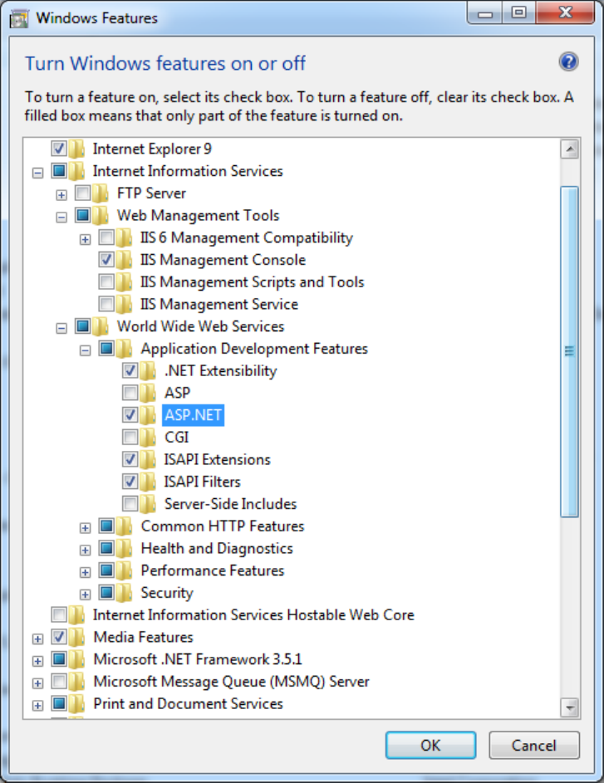Screen dimensions: 604x783
Task: Uncheck ISAPI Extensions checkbox
Action: 130,459
